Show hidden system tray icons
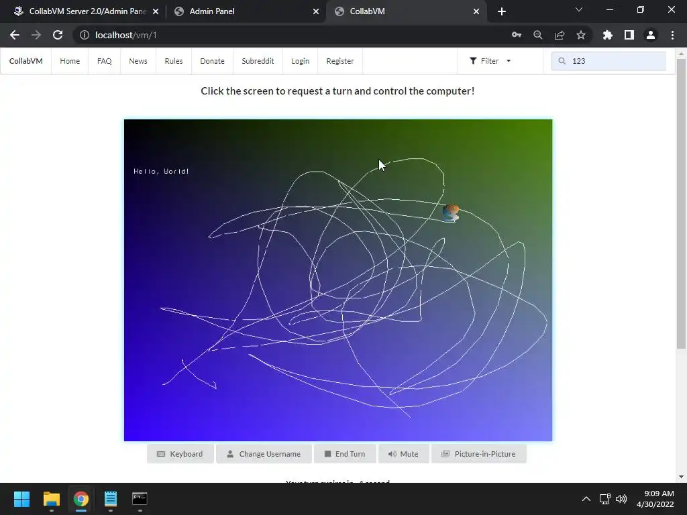 [586, 499]
